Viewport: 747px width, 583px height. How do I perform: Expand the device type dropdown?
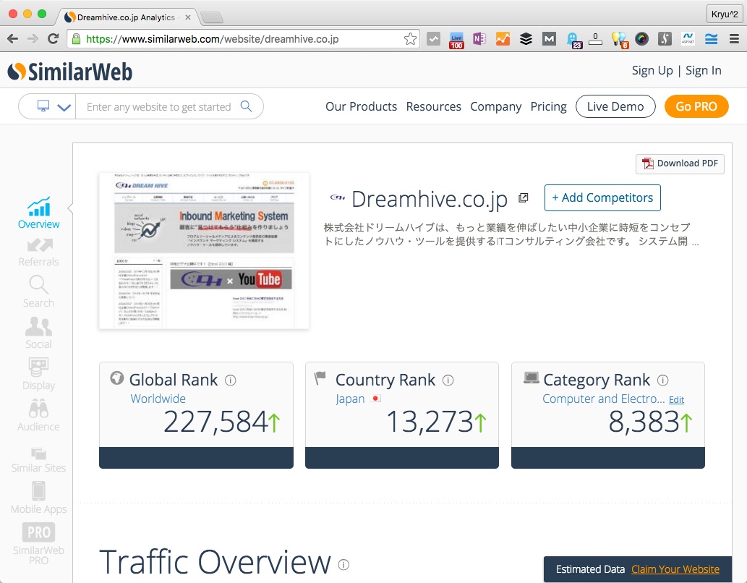[64, 107]
